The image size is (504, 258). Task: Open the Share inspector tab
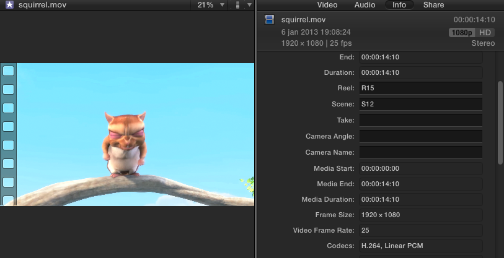pyautogui.click(x=433, y=5)
